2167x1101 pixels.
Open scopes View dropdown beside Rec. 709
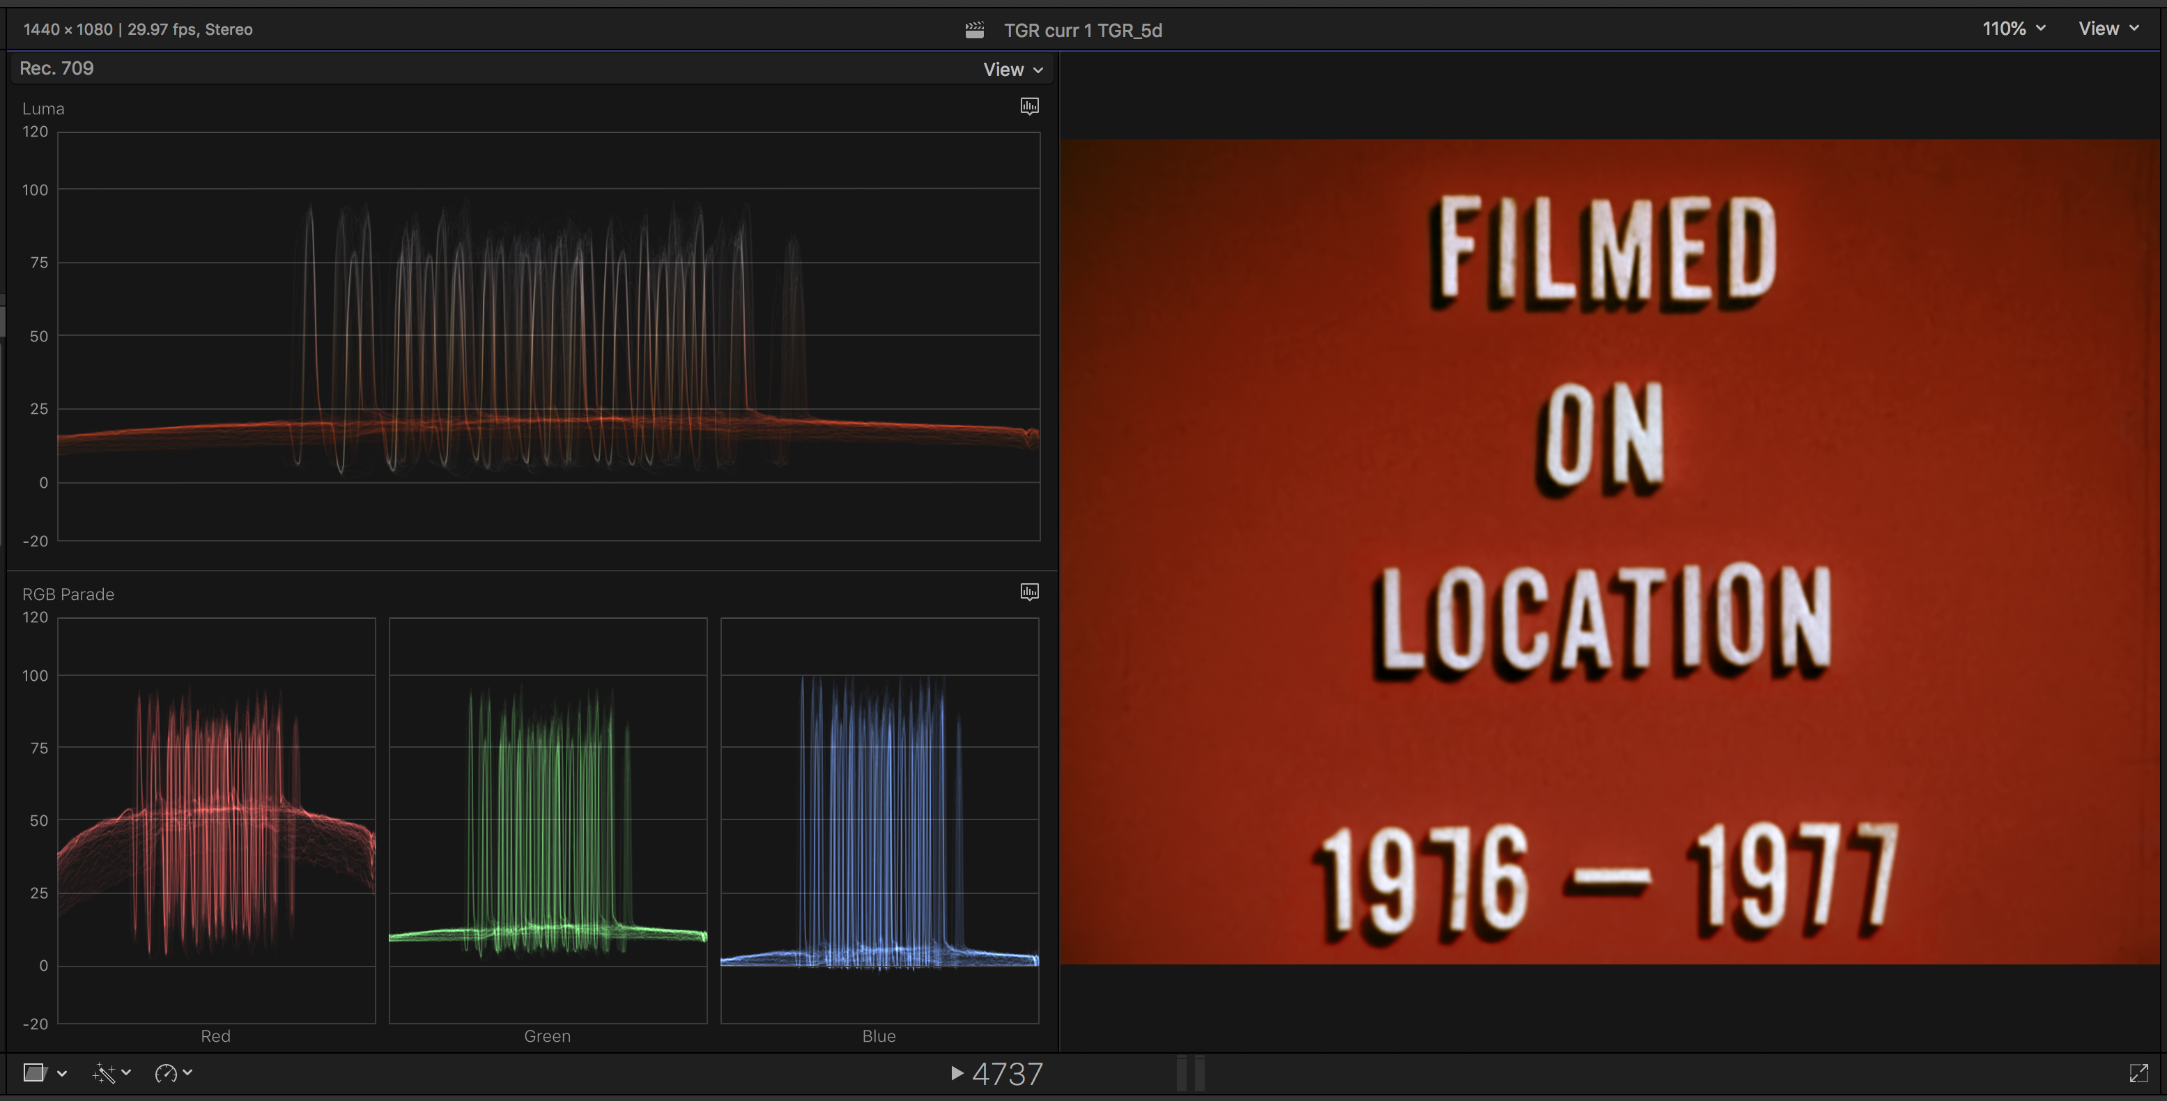(x=1013, y=70)
